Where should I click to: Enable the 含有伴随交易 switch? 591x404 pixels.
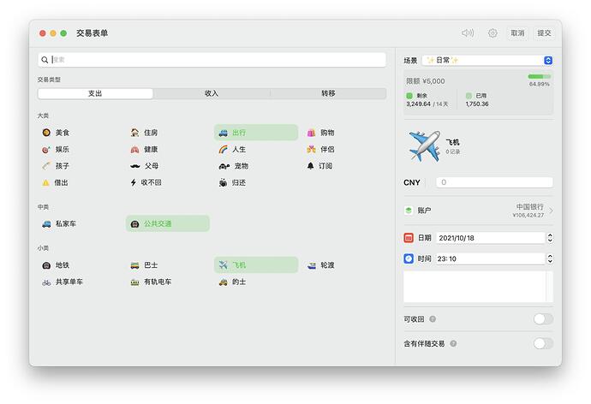pos(542,343)
